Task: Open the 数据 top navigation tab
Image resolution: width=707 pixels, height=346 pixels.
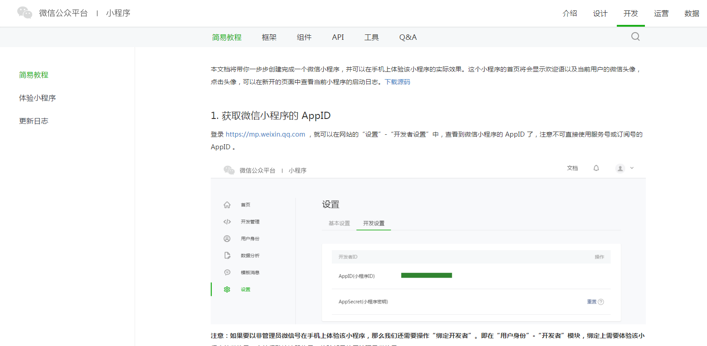Action: coord(692,13)
